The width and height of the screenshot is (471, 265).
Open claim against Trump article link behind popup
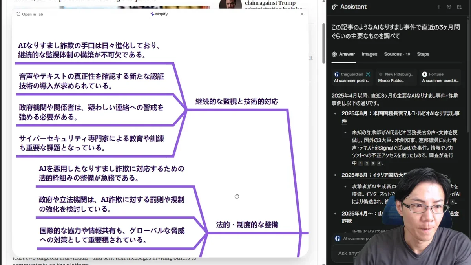(274, 5)
